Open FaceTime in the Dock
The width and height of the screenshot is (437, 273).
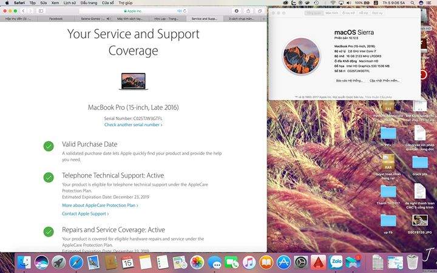point(232,263)
